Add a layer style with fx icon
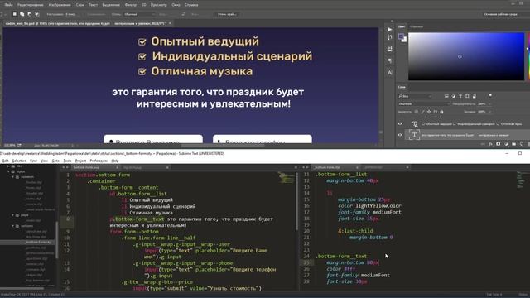Viewport: 530px width, 298px height. tap(490, 144)
